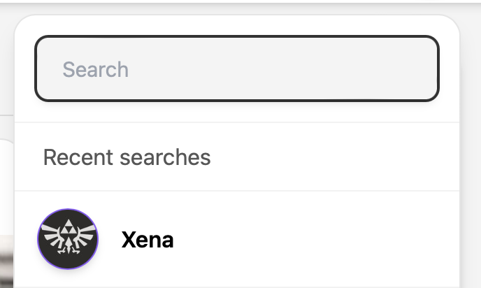Click the Search input field

[237, 69]
